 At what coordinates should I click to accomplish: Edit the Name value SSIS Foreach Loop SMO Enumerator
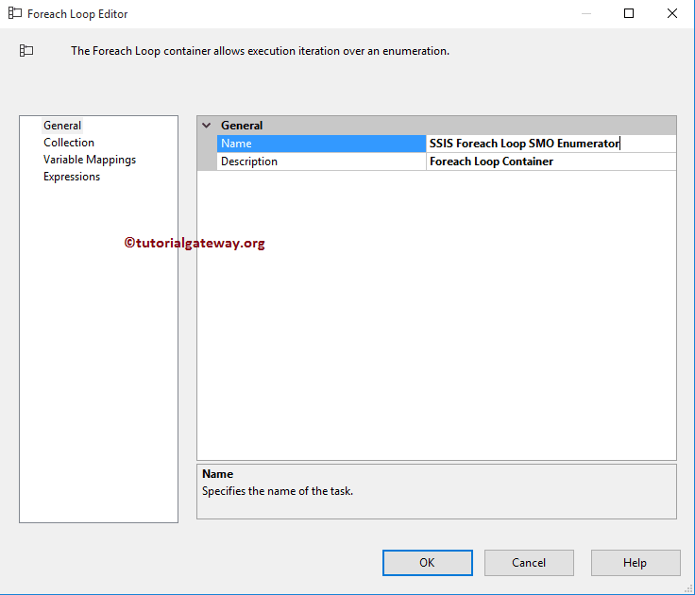[x=551, y=144]
